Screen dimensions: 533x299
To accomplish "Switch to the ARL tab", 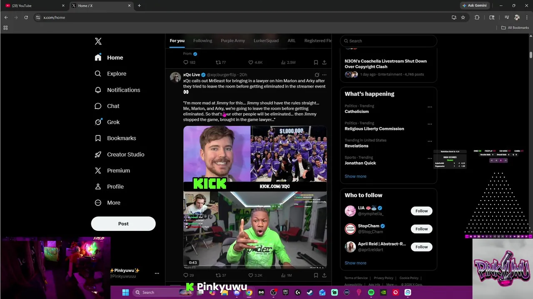I will [291, 41].
